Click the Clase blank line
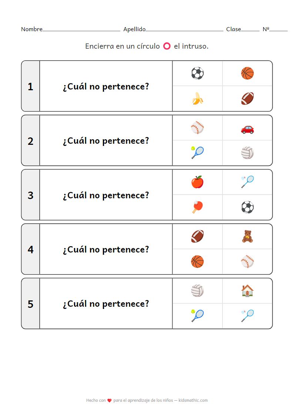Image resolution: width=294 pixels, height=417 pixels. coord(250,30)
